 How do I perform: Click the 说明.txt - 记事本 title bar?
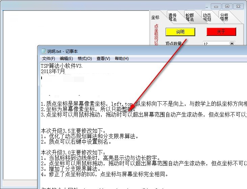point(143,51)
